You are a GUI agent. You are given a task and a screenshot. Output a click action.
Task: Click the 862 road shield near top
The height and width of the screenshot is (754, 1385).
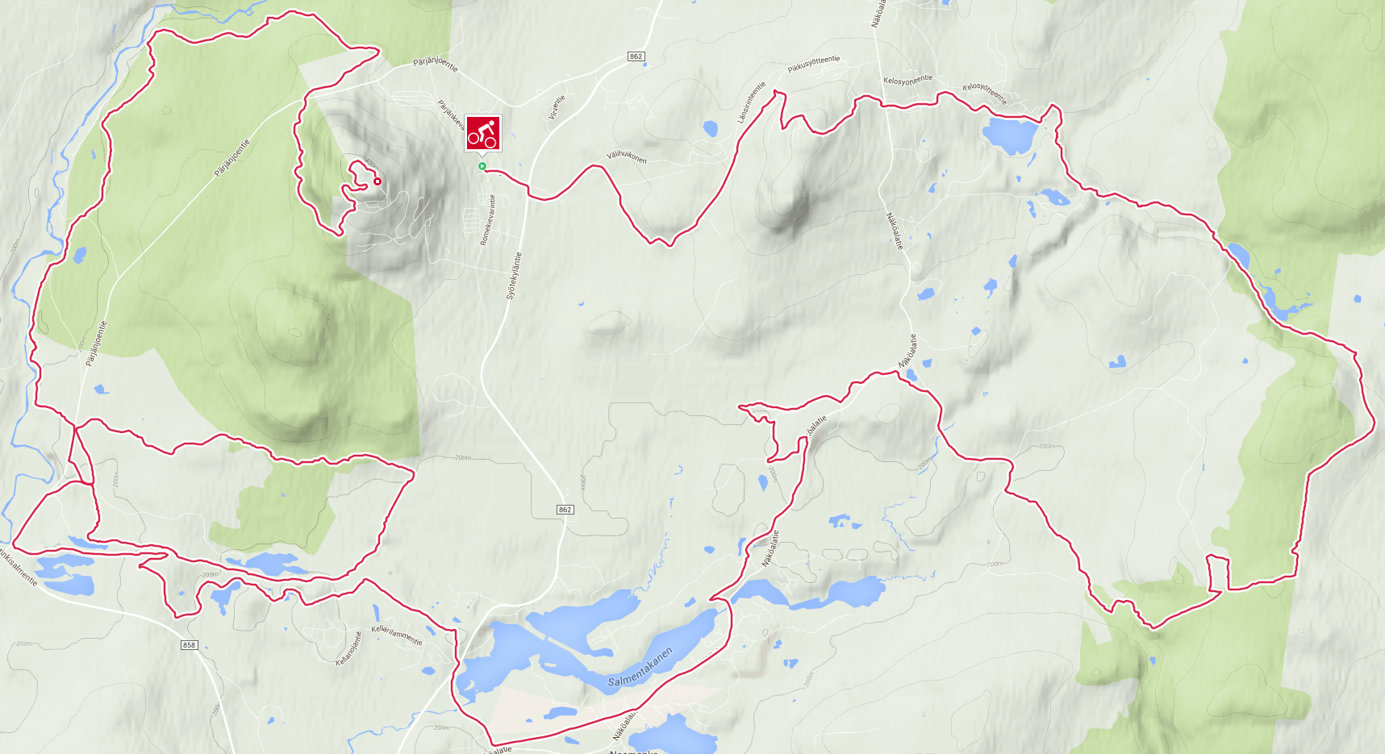point(636,56)
